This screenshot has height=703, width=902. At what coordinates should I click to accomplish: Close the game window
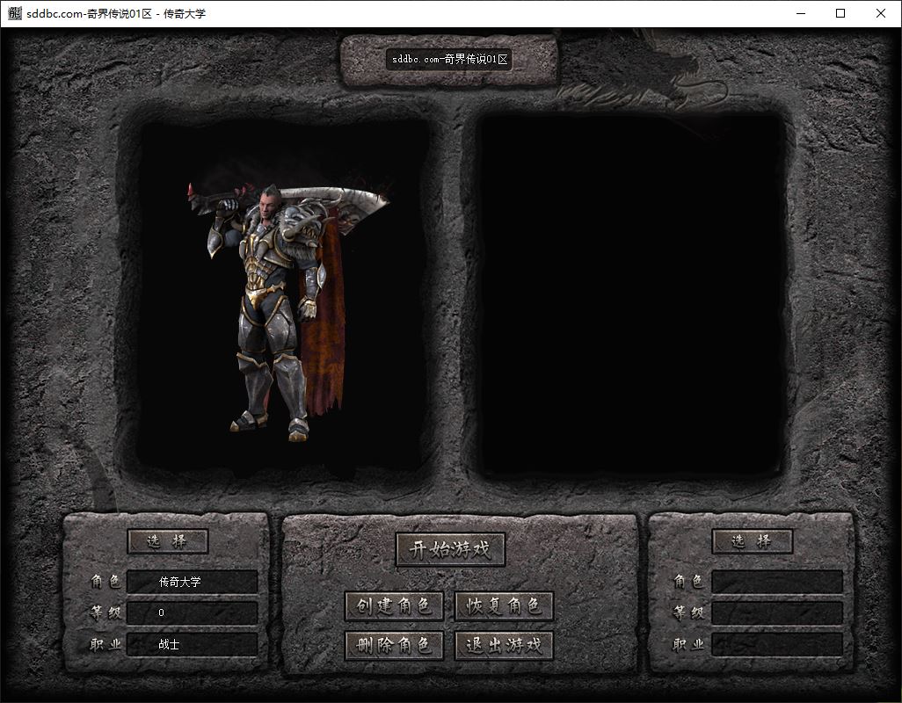pos(881,13)
